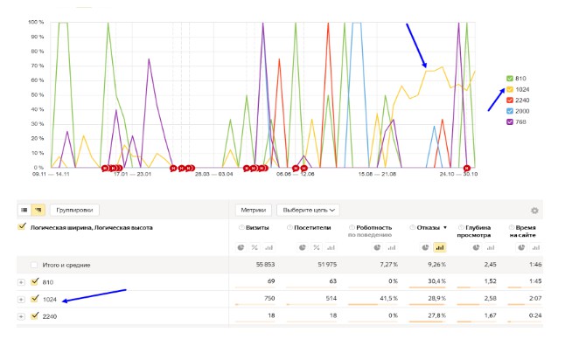
Task: Check the Итого и средние checkbox
Action: [34, 265]
